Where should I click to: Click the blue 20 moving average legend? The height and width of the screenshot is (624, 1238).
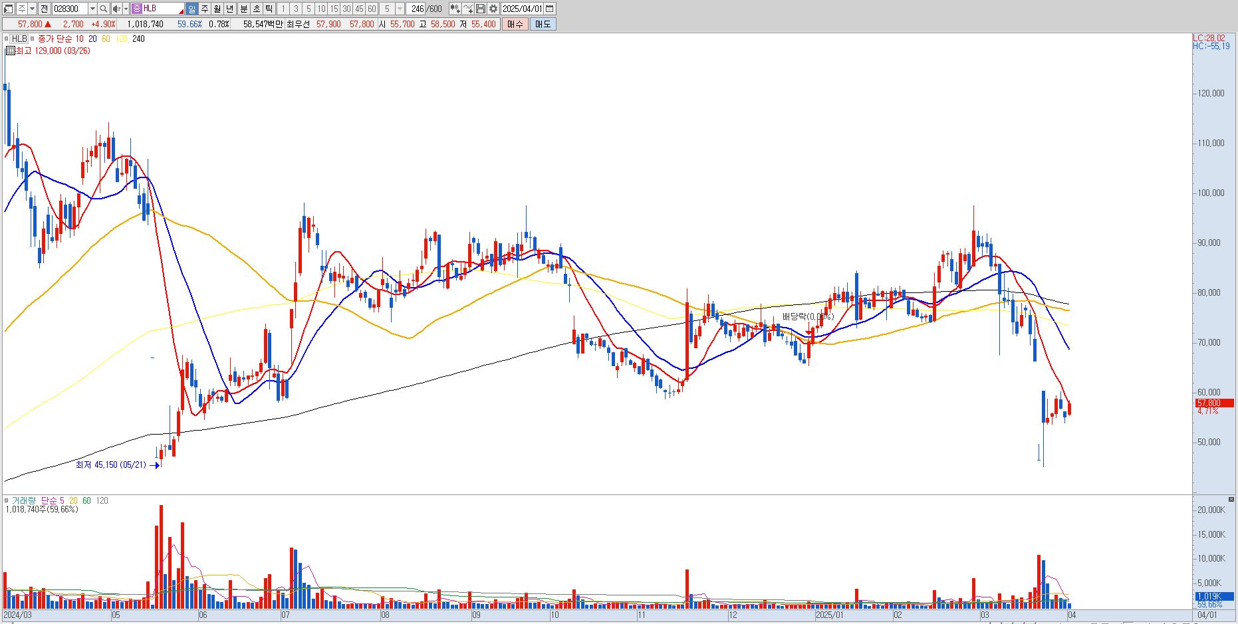coord(92,39)
